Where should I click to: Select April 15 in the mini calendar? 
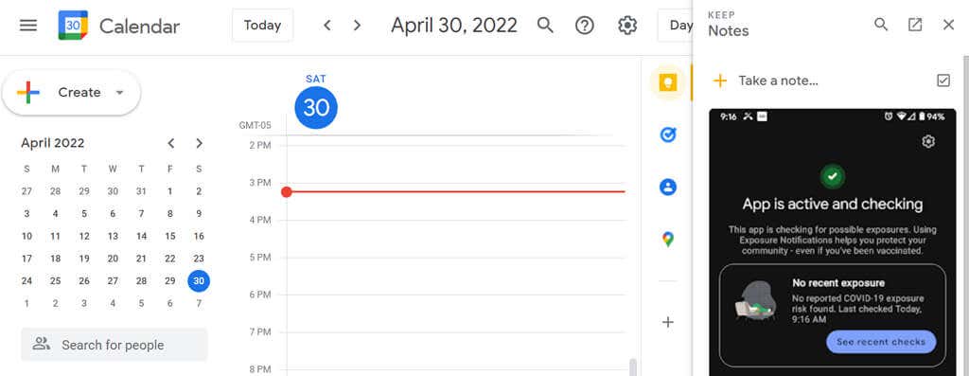[x=170, y=236]
